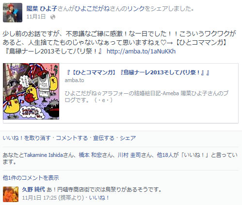The image size is (242, 205).
Task: Open the manga illustration link thumbnail
Action: [31, 91]
